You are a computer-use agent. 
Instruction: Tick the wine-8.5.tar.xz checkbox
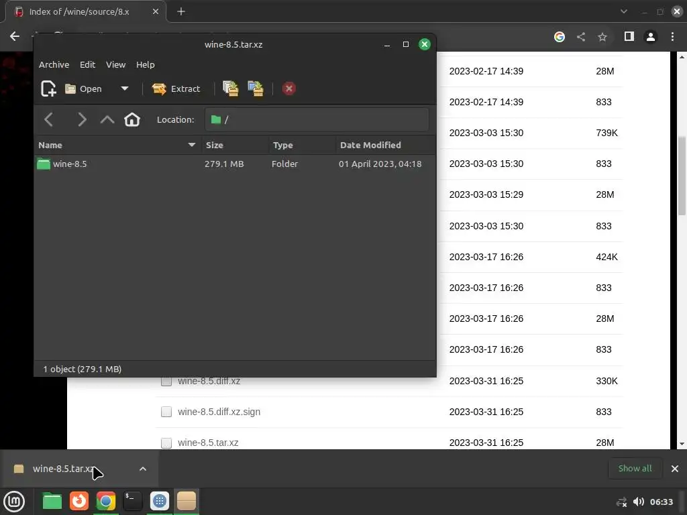click(166, 443)
